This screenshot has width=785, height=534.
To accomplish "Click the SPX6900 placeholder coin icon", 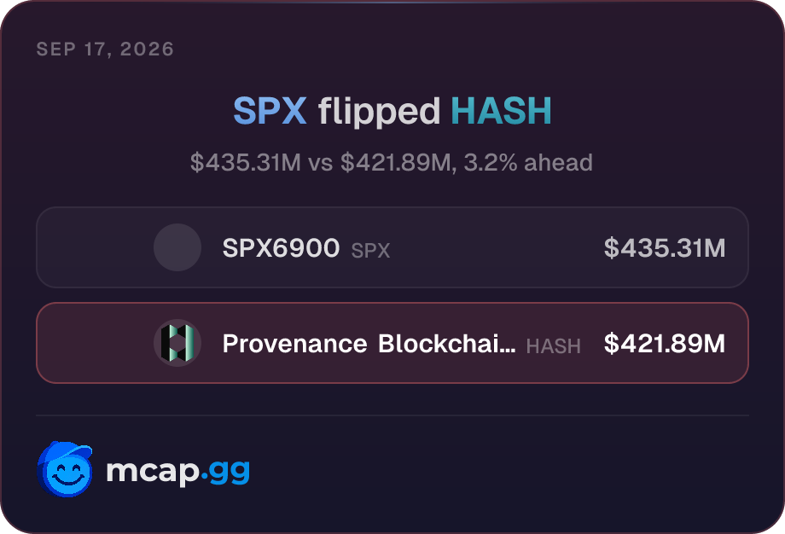I will coord(177,247).
